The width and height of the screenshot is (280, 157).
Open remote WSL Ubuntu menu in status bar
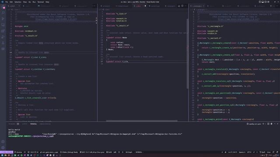(7, 152)
